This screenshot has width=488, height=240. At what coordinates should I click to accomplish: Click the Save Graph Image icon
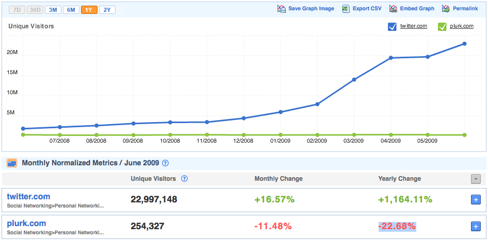281,9
